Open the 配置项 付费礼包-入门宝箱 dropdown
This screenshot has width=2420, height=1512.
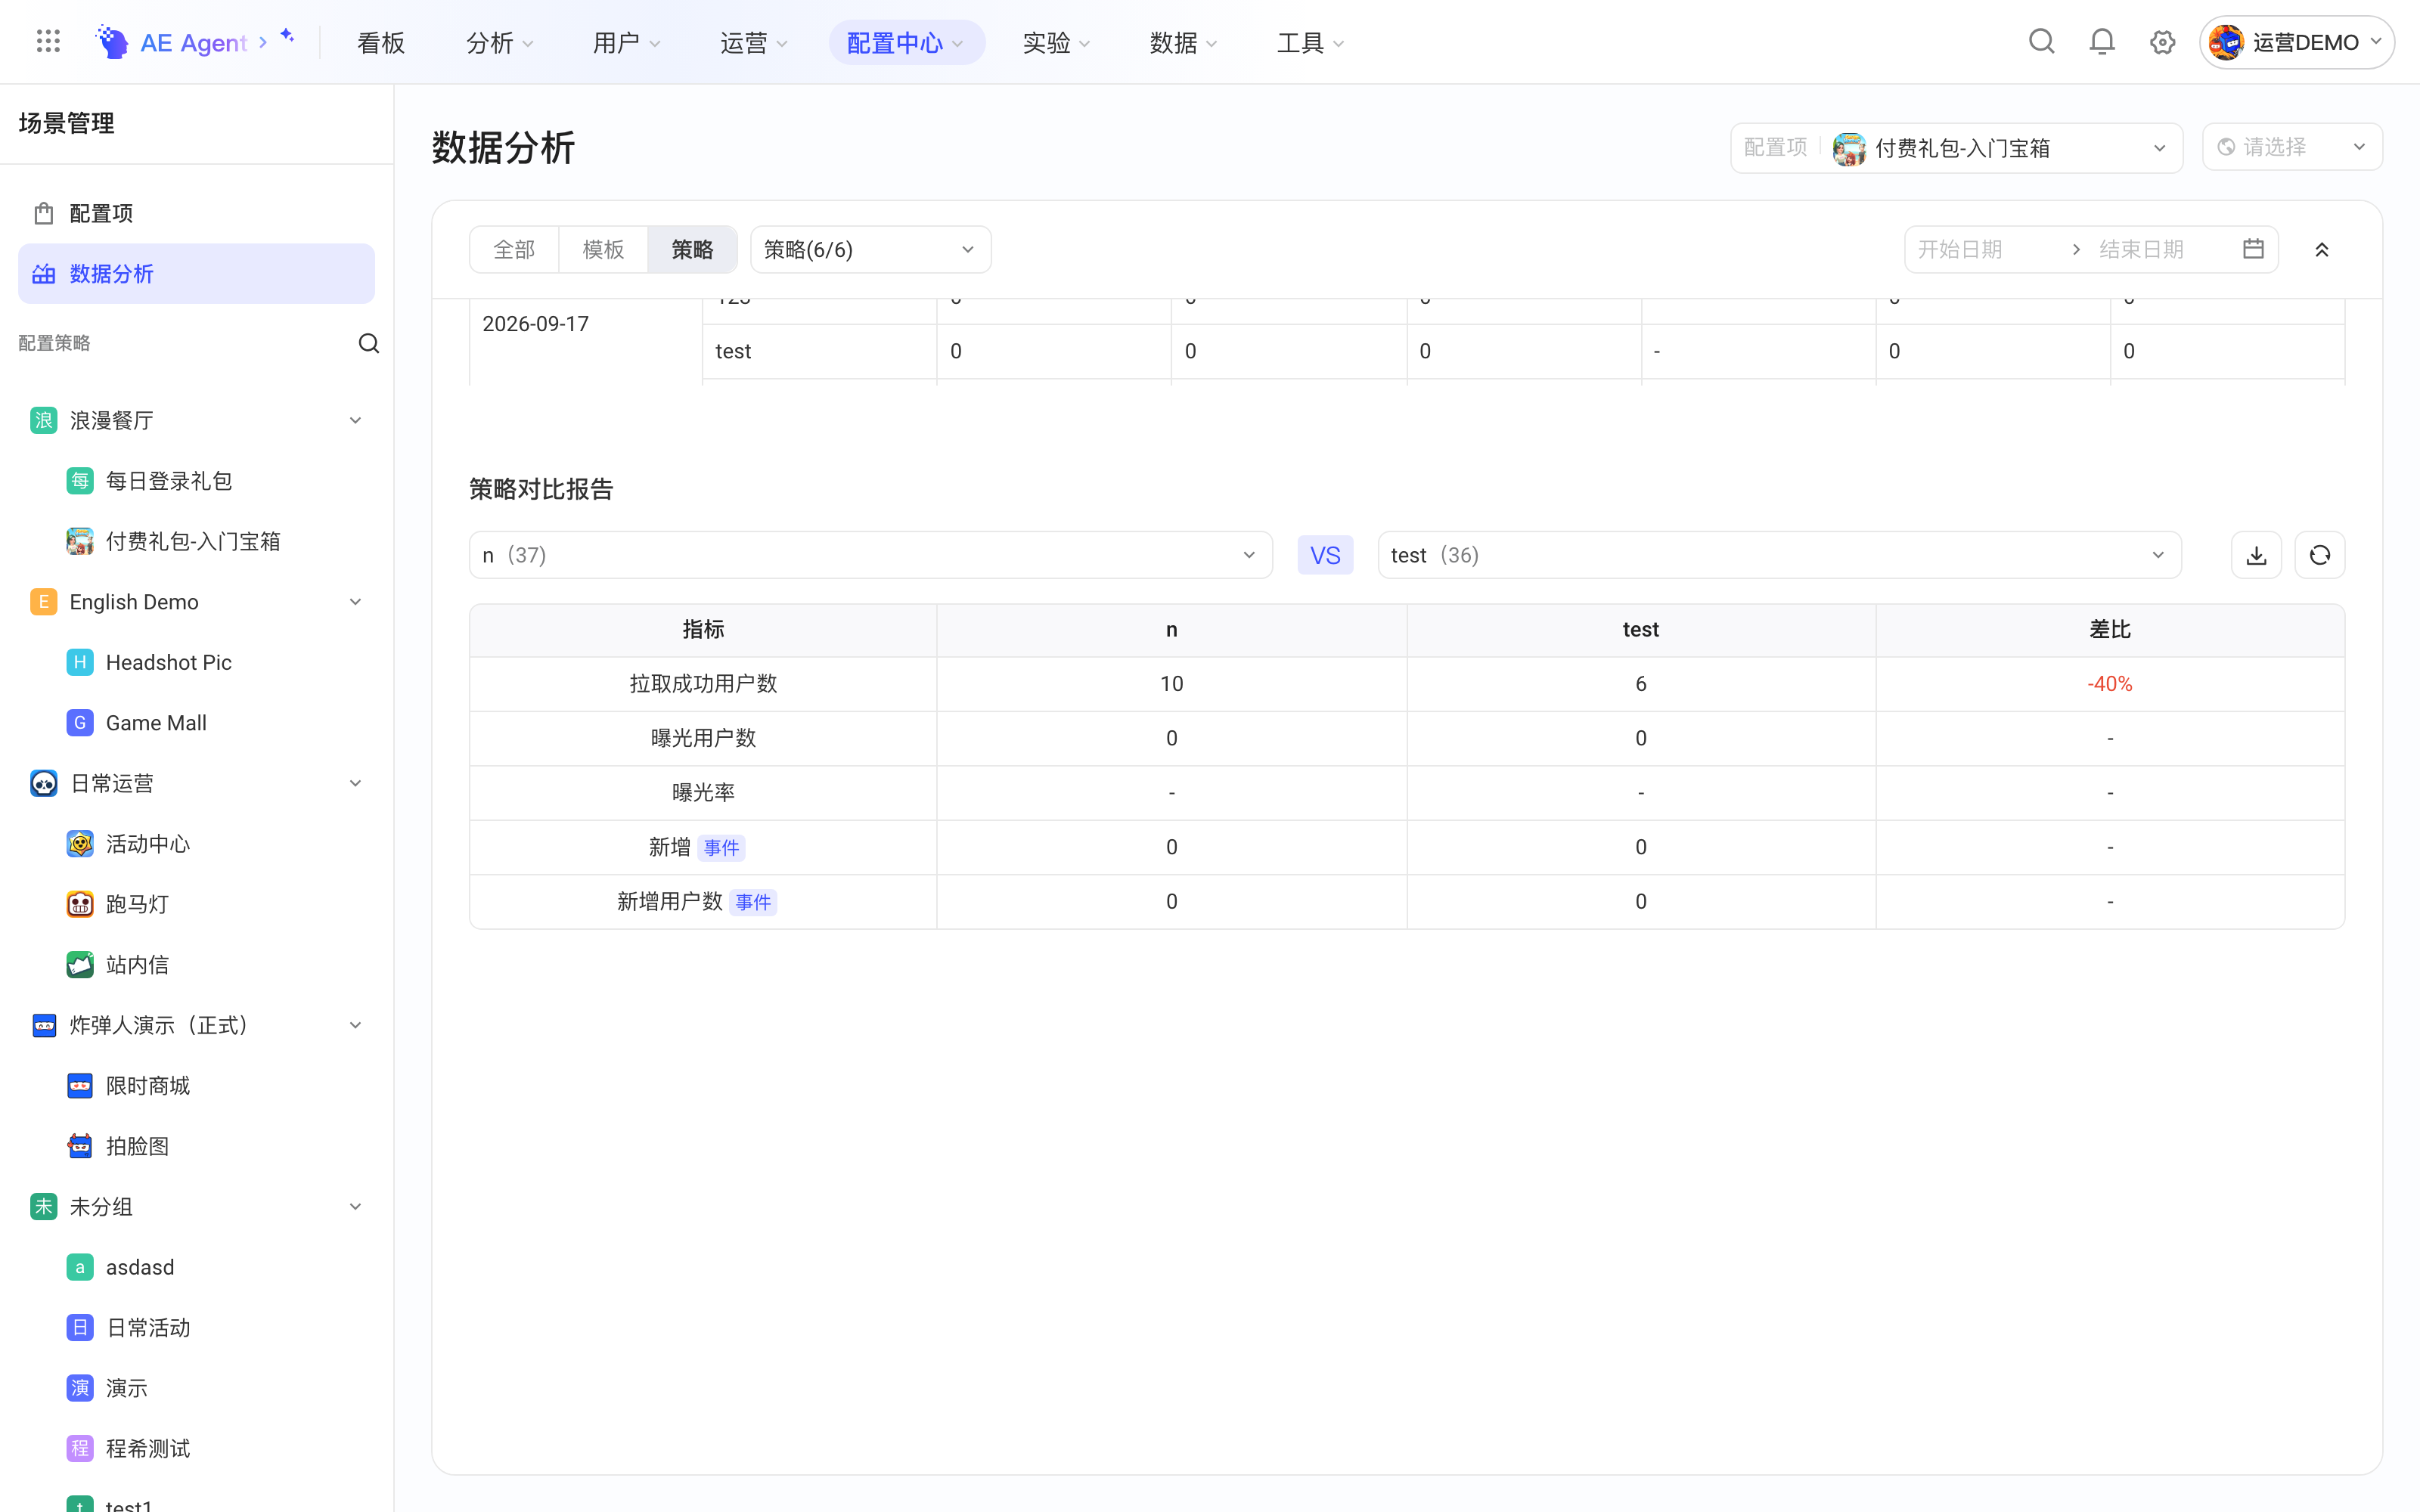[x=1956, y=148]
